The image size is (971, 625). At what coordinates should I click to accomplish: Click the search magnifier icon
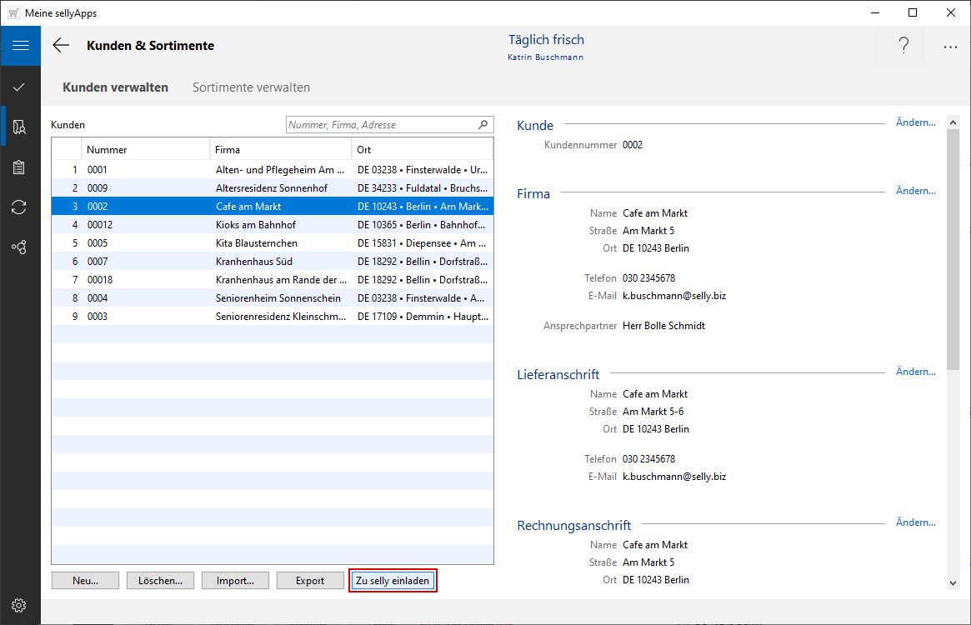click(483, 125)
